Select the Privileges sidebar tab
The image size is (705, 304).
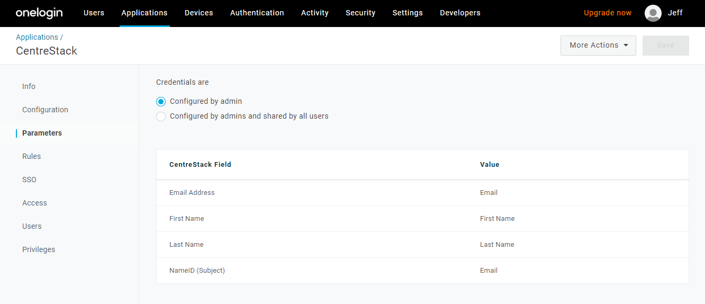point(39,249)
